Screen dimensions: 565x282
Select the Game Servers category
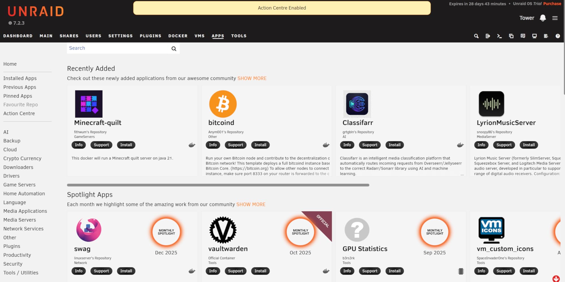tap(19, 185)
